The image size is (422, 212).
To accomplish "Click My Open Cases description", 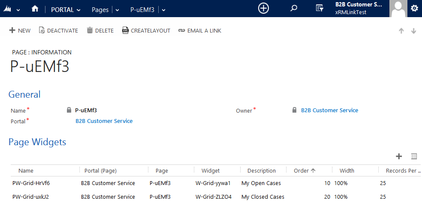I will (261, 183).
